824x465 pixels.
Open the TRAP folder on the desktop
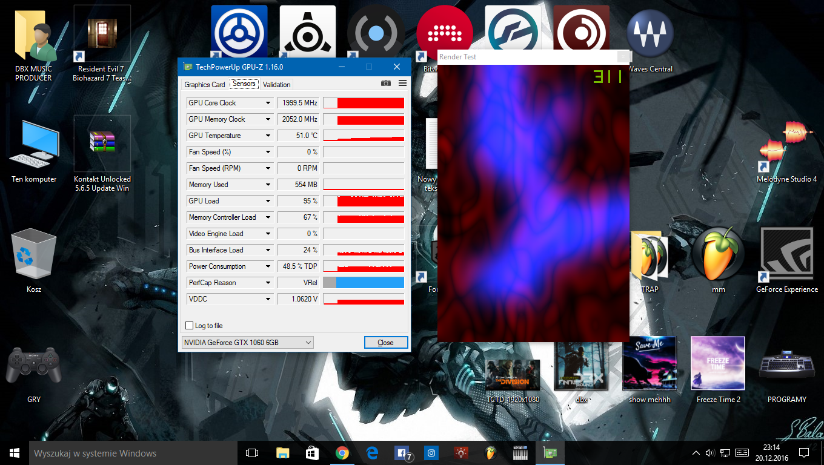pos(649,261)
